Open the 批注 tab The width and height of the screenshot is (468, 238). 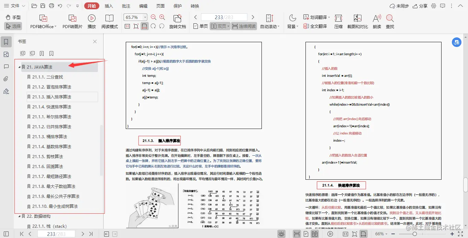pyautogui.click(x=126, y=6)
